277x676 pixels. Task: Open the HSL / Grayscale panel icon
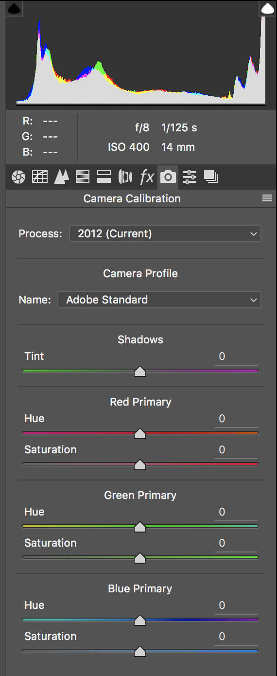pos(83,177)
